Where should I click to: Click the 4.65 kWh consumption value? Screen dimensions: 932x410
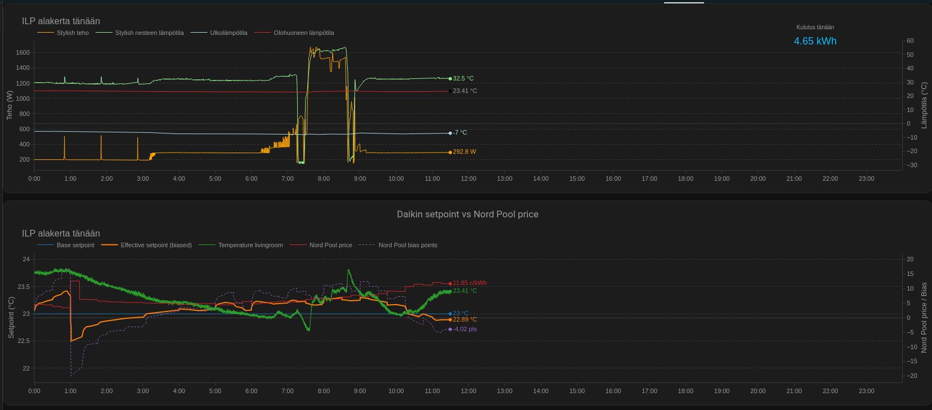(815, 41)
